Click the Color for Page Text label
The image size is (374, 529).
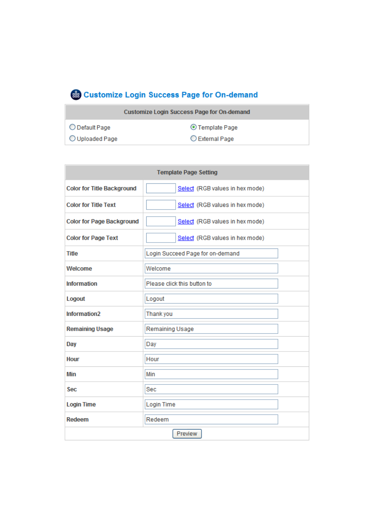(92, 238)
